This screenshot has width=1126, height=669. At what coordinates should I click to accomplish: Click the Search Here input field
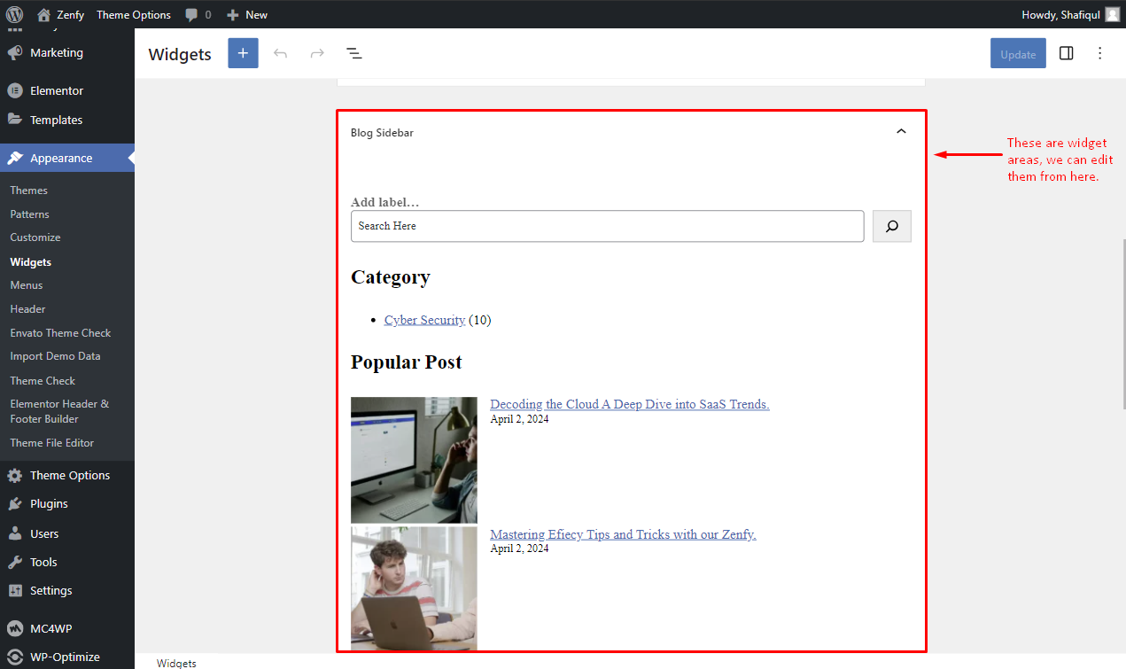coord(608,226)
